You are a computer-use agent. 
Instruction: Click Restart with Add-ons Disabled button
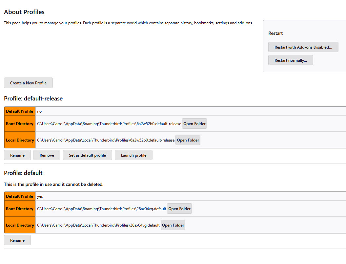(303, 47)
